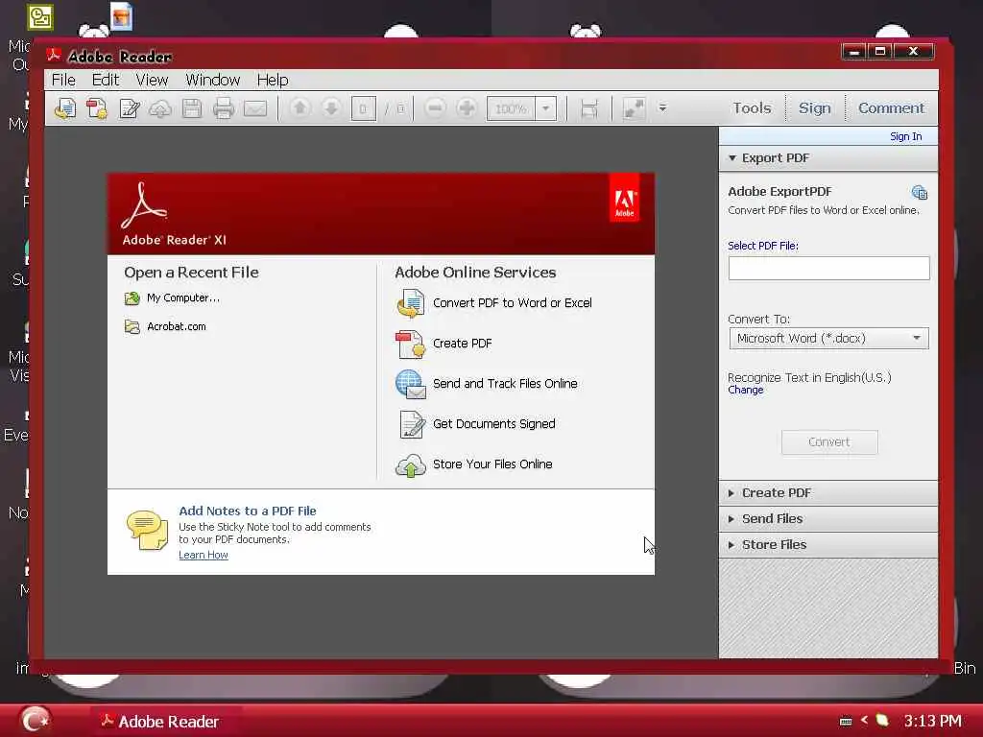The image size is (983, 737).
Task: Click the Convert button
Action: (x=828, y=442)
